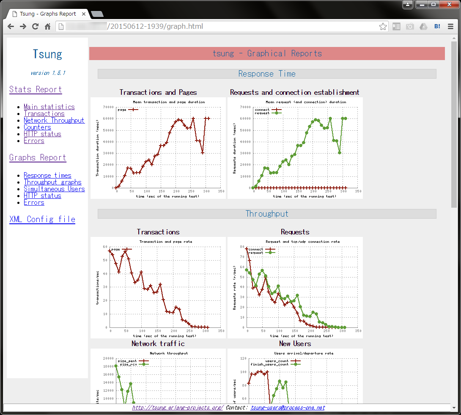This screenshot has width=461, height=415.
Task: Open the Network Throughput link
Action: click(x=54, y=121)
